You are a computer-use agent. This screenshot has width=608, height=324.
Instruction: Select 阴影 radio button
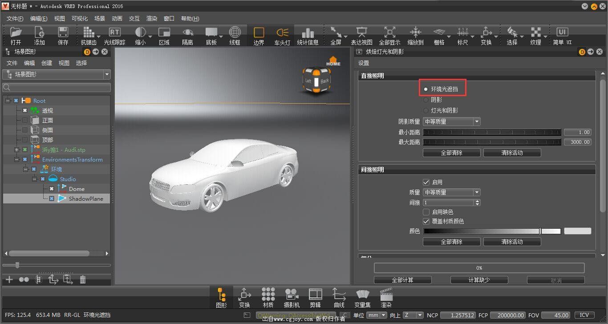pos(426,100)
